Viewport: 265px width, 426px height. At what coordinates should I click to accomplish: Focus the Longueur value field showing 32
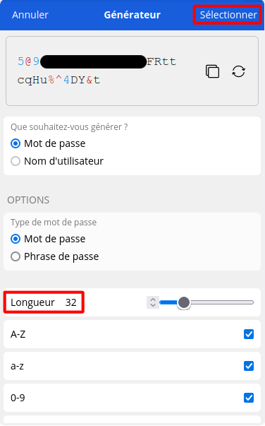point(70,302)
